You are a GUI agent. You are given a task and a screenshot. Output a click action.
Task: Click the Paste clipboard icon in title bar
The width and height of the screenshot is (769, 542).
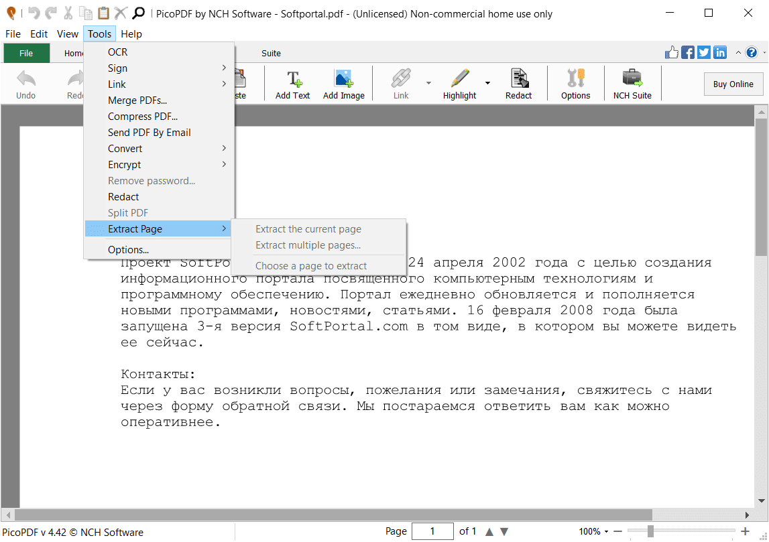pyautogui.click(x=103, y=13)
